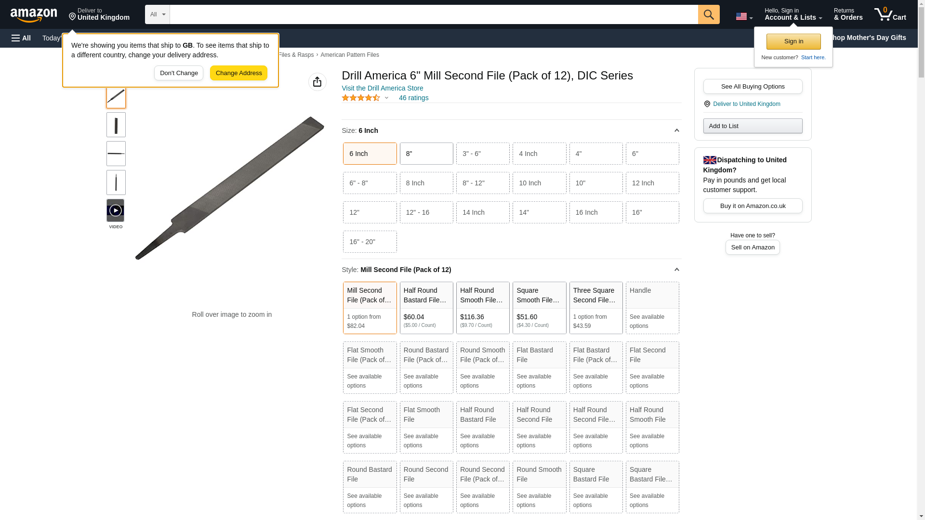This screenshot has width=925, height=520.
Task: Play the product video thumbnail
Action: tap(115, 210)
